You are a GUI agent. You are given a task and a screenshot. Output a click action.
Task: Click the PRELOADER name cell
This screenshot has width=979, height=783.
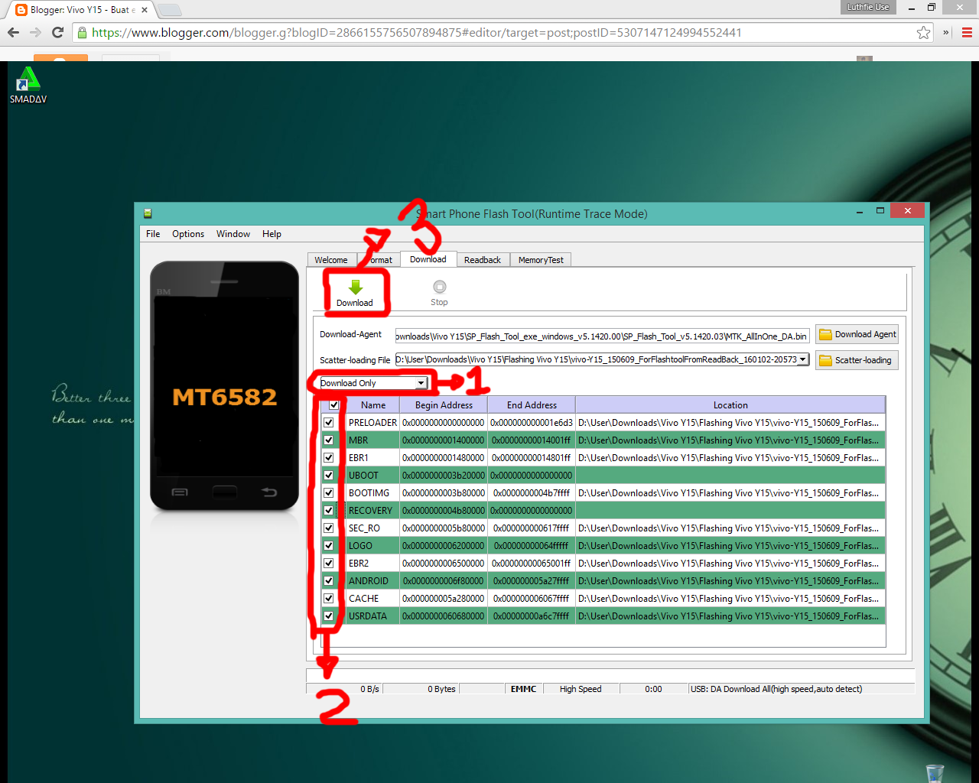click(372, 423)
